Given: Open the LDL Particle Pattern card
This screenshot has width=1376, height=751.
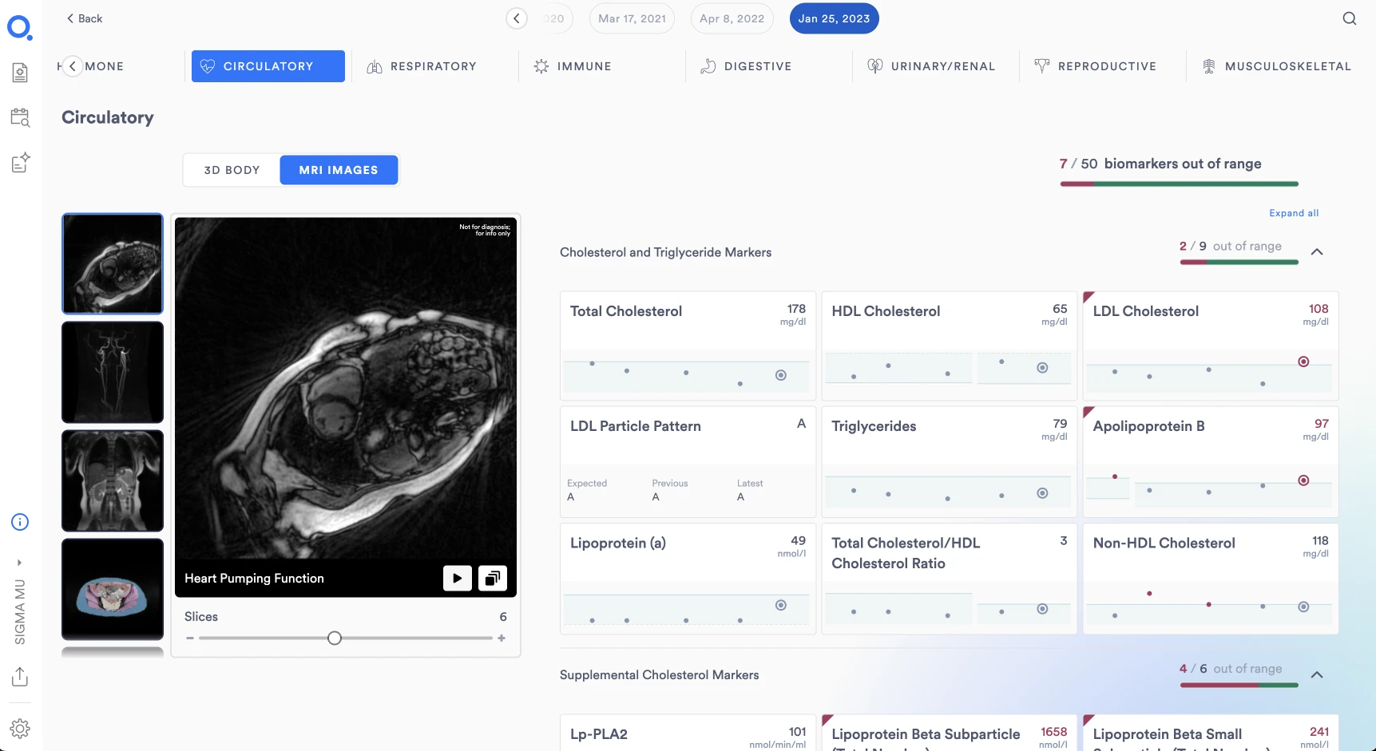Looking at the screenshot, I should [x=688, y=461].
